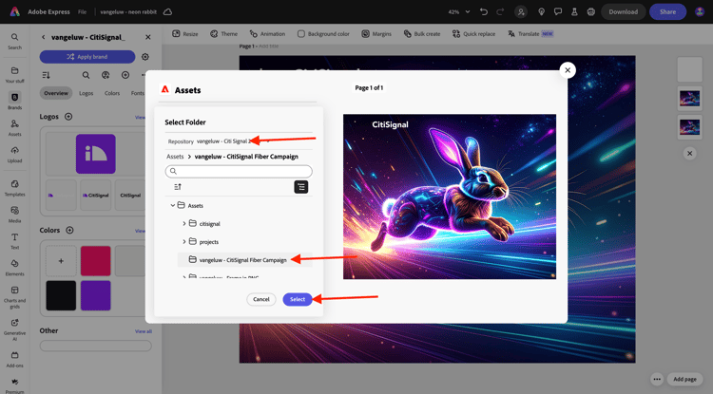This screenshot has height=394, width=713.
Task: Click the add logo plus icon
Action: (x=68, y=117)
